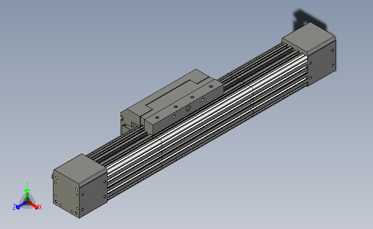Select the left end cap of the actuator

80,186
